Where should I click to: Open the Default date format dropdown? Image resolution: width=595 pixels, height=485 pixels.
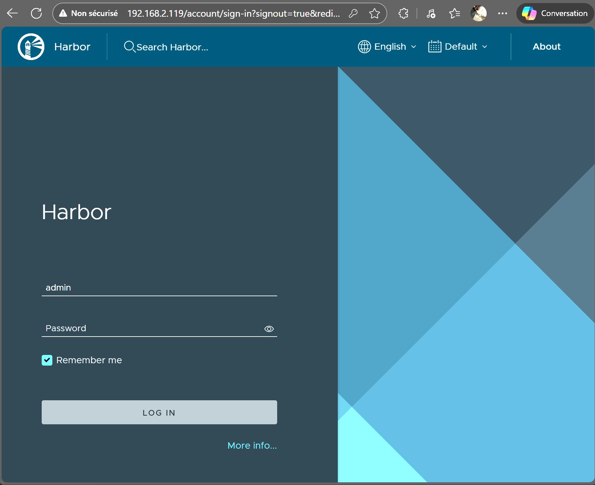(458, 47)
